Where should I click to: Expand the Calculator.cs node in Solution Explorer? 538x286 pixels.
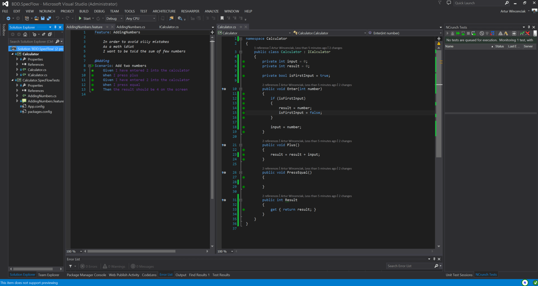17,70
